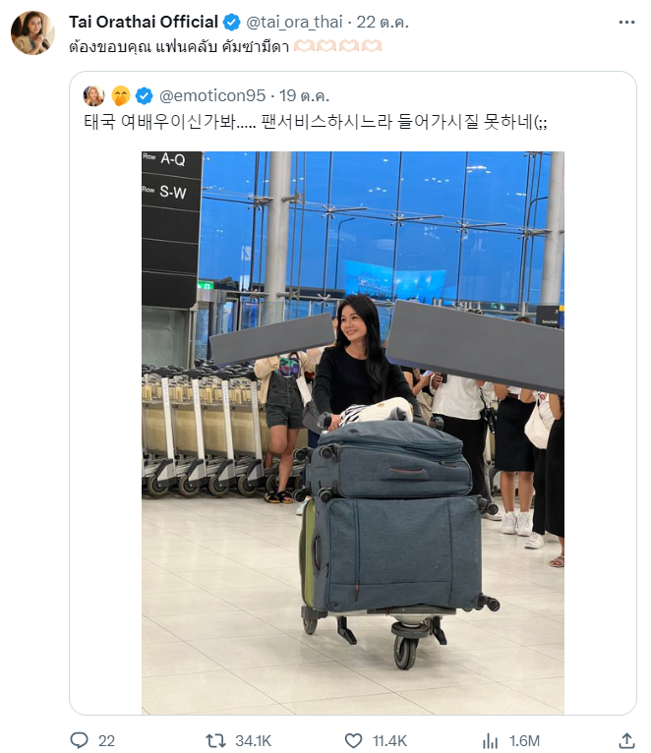Click the 11.4K likes count
This screenshot has width=651, height=753.
(x=389, y=740)
